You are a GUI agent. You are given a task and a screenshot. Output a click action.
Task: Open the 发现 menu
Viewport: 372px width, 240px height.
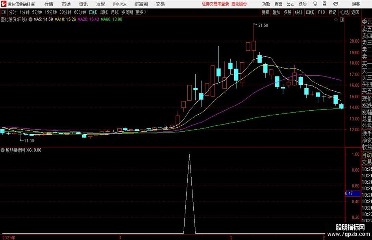coord(101,4)
